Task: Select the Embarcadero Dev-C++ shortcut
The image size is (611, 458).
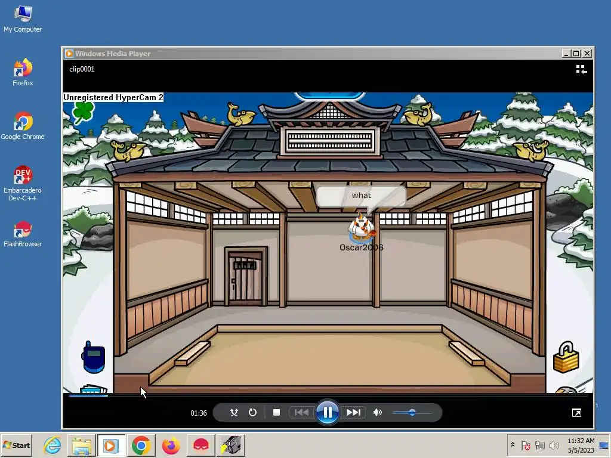Action: [23, 183]
